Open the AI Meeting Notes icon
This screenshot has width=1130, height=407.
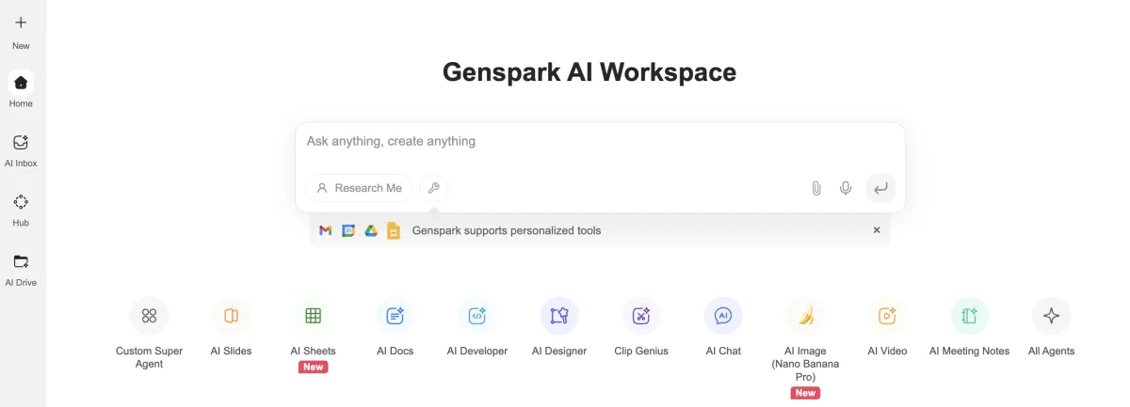click(969, 316)
